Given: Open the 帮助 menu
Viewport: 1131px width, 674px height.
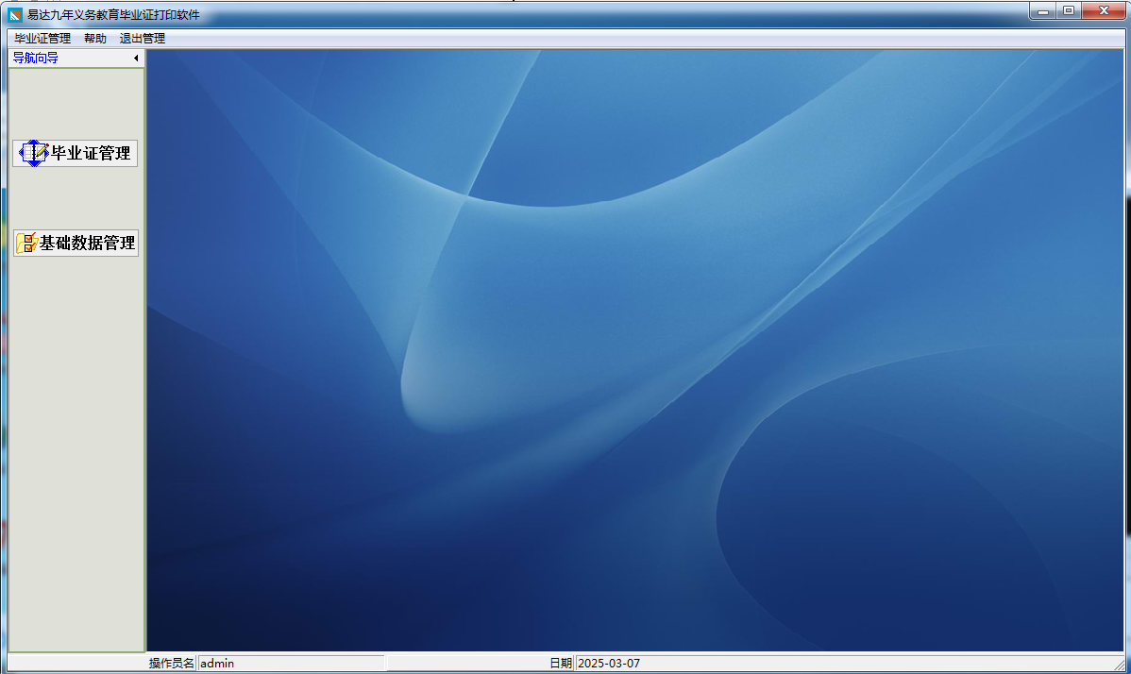Looking at the screenshot, I should click(x=94, y=38).
